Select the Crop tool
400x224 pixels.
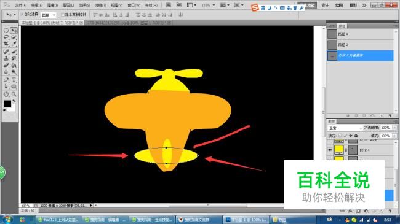(x=6, y=44)
